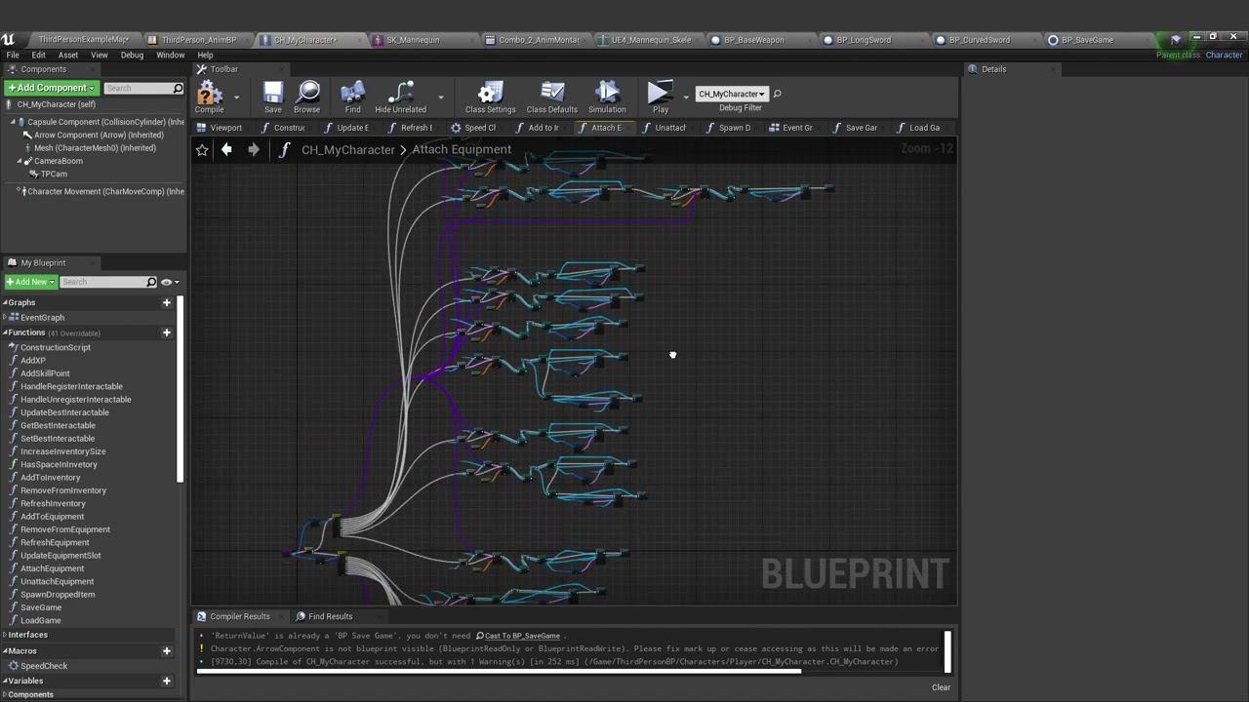The height and width of the screenshot is (702, 1249).
Task: Switch to the Find Results tab
Action: click(330, 616)
